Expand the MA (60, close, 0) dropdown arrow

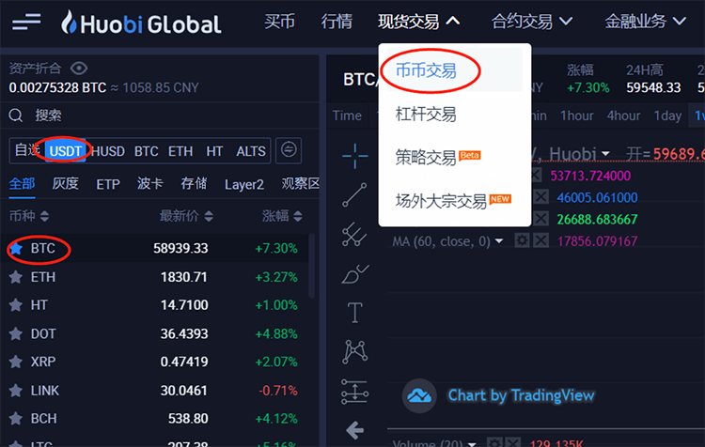[499, 241]
